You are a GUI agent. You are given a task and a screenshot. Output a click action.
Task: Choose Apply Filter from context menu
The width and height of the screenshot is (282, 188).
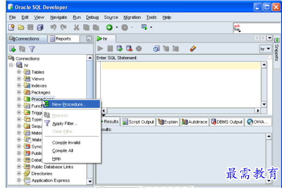pos(72,124)
